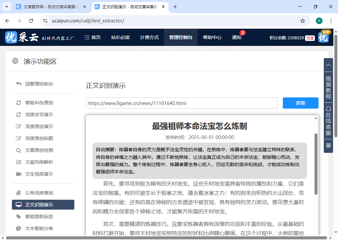
Task: Open the QR code icon on side panel
Action: (x=328, y=145)
